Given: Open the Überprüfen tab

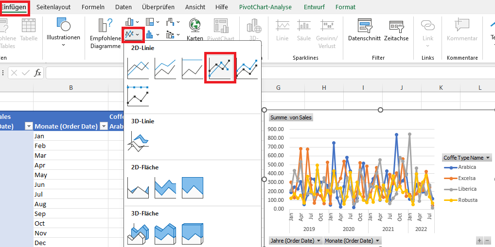Looking at the screenshot, I should pos(158,7).
